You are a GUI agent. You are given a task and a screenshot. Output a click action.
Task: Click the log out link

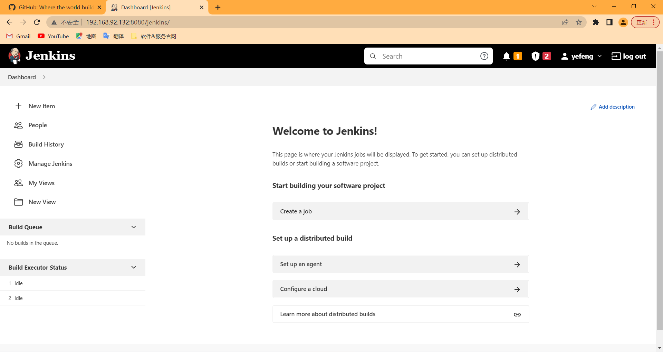pos(628,56)
